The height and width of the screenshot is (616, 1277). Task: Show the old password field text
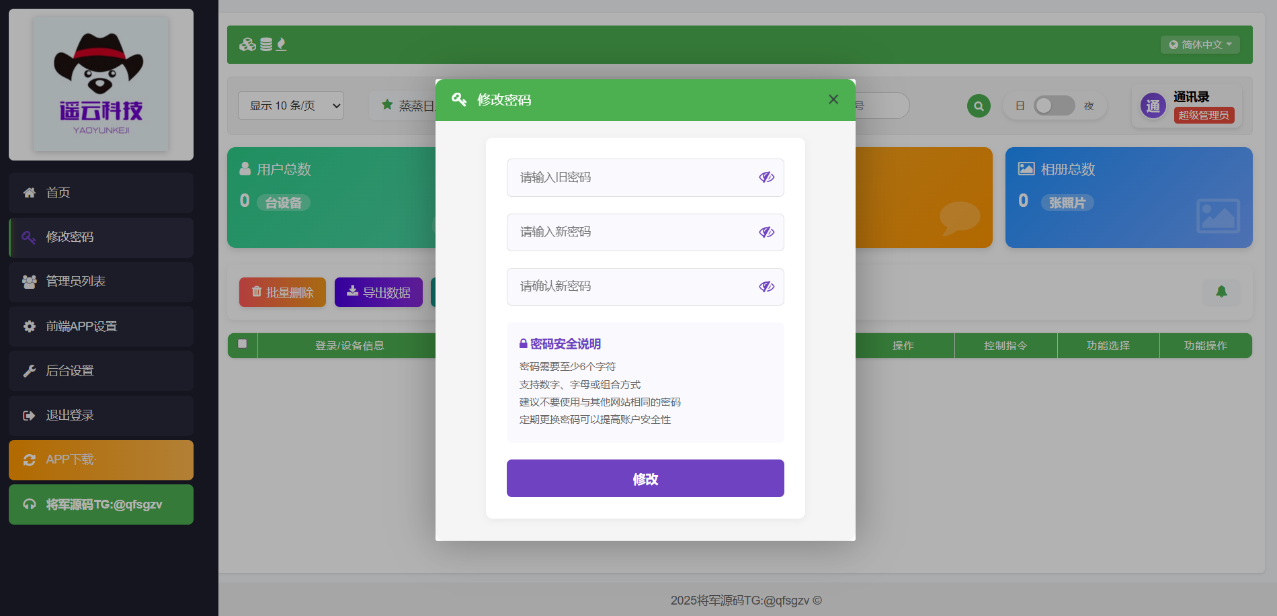[766, 177]
